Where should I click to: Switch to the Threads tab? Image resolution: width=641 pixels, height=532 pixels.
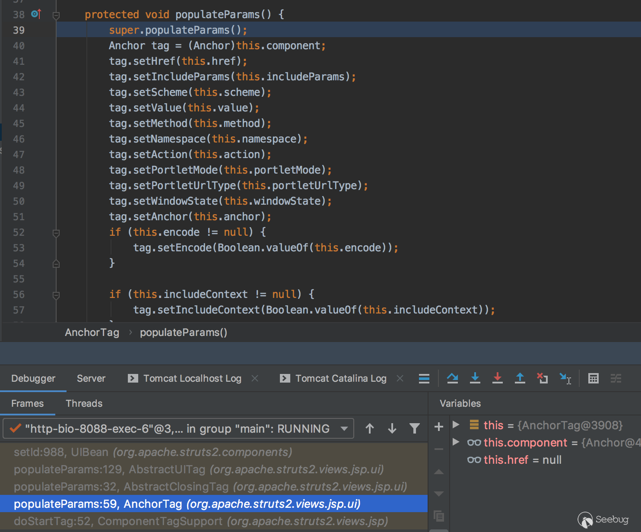pos(84,403)
